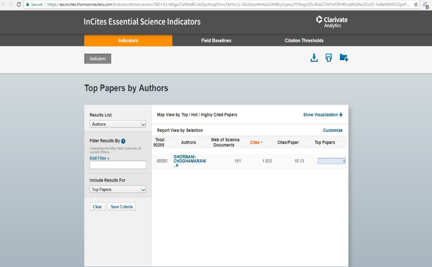Click the Total: 90255 header cell
The width and height of the screenshot is (432, 267).
point(160,142)
